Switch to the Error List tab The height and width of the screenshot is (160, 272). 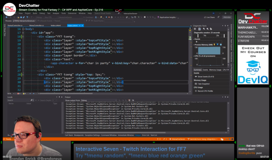coord(146,135)
